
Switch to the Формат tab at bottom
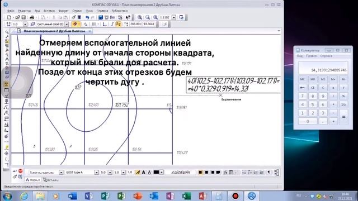33,180
